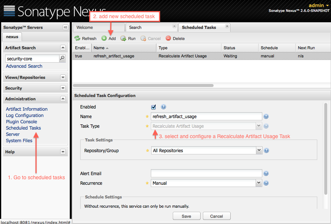Click the Refresh toolbar icon
The image size is (331, 224).
pos(77,38)
